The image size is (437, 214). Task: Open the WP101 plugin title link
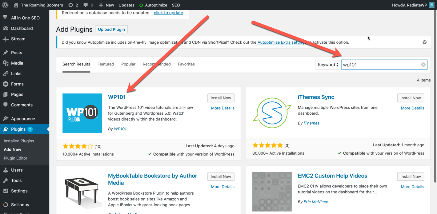[117, 97]
